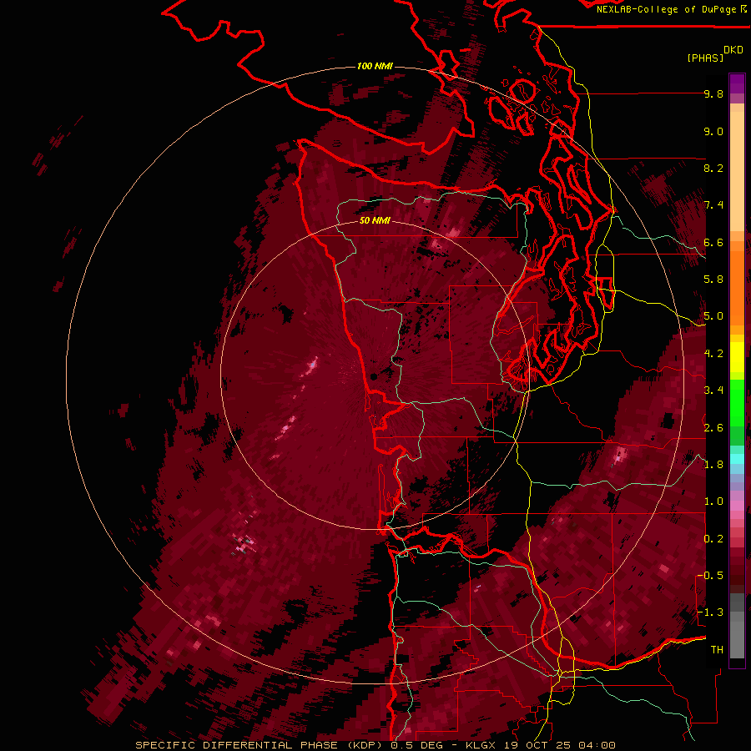Click the 4.2 value on color scale
The image size is (751, 751).
pos(713,354)
